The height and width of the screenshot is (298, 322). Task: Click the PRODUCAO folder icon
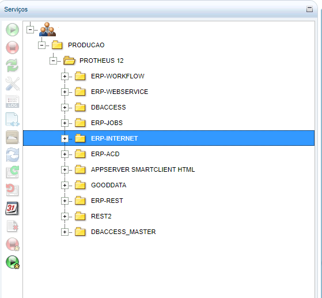pyautogui.click(x=57, y=45)
